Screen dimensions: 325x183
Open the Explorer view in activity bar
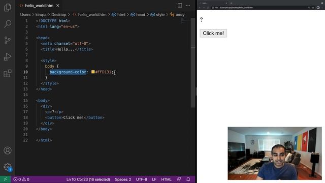click(8, 8)
